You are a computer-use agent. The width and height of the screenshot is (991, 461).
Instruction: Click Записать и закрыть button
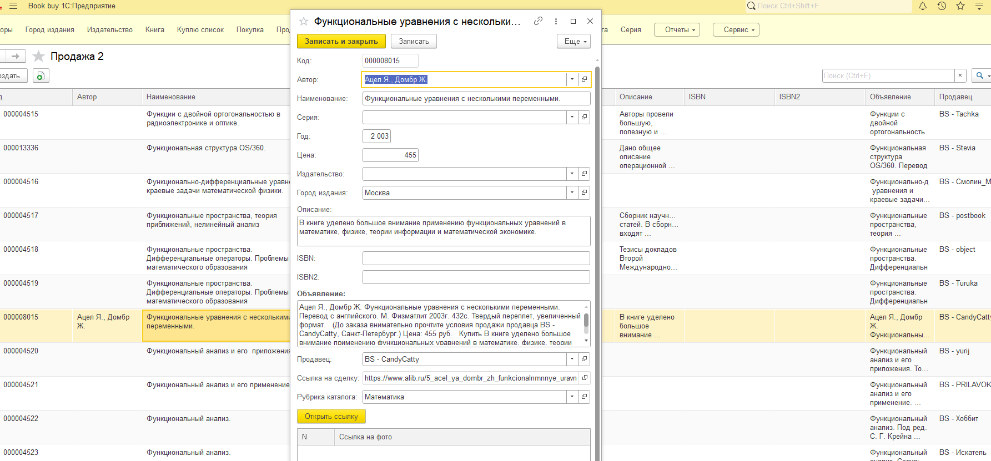(341, 42)
